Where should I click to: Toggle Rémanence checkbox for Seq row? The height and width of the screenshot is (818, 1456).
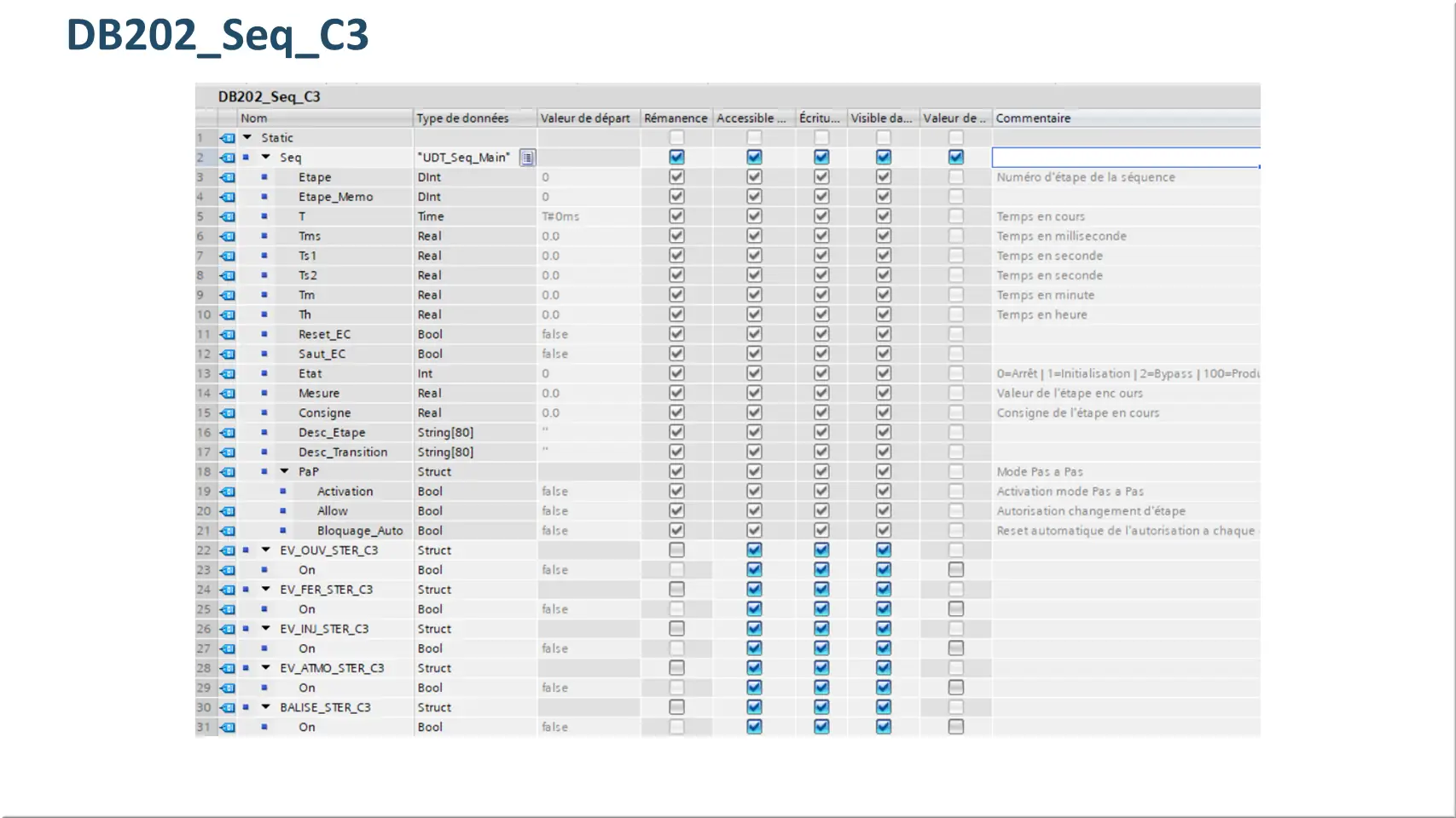point(676,157)
